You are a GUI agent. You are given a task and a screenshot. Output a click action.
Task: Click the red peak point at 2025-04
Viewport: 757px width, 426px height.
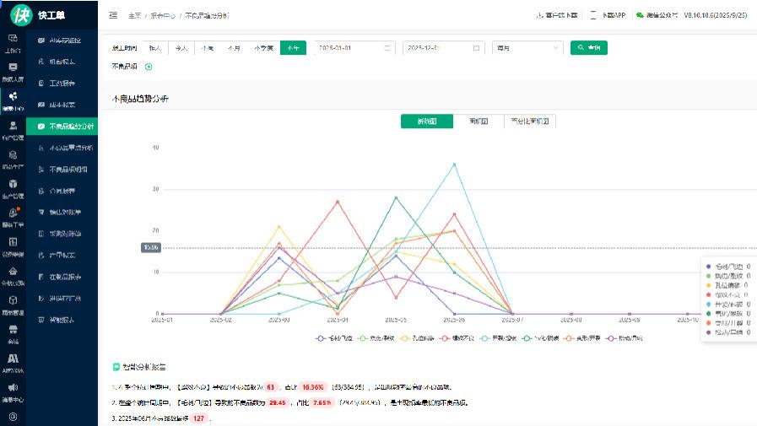pos(338,202)
